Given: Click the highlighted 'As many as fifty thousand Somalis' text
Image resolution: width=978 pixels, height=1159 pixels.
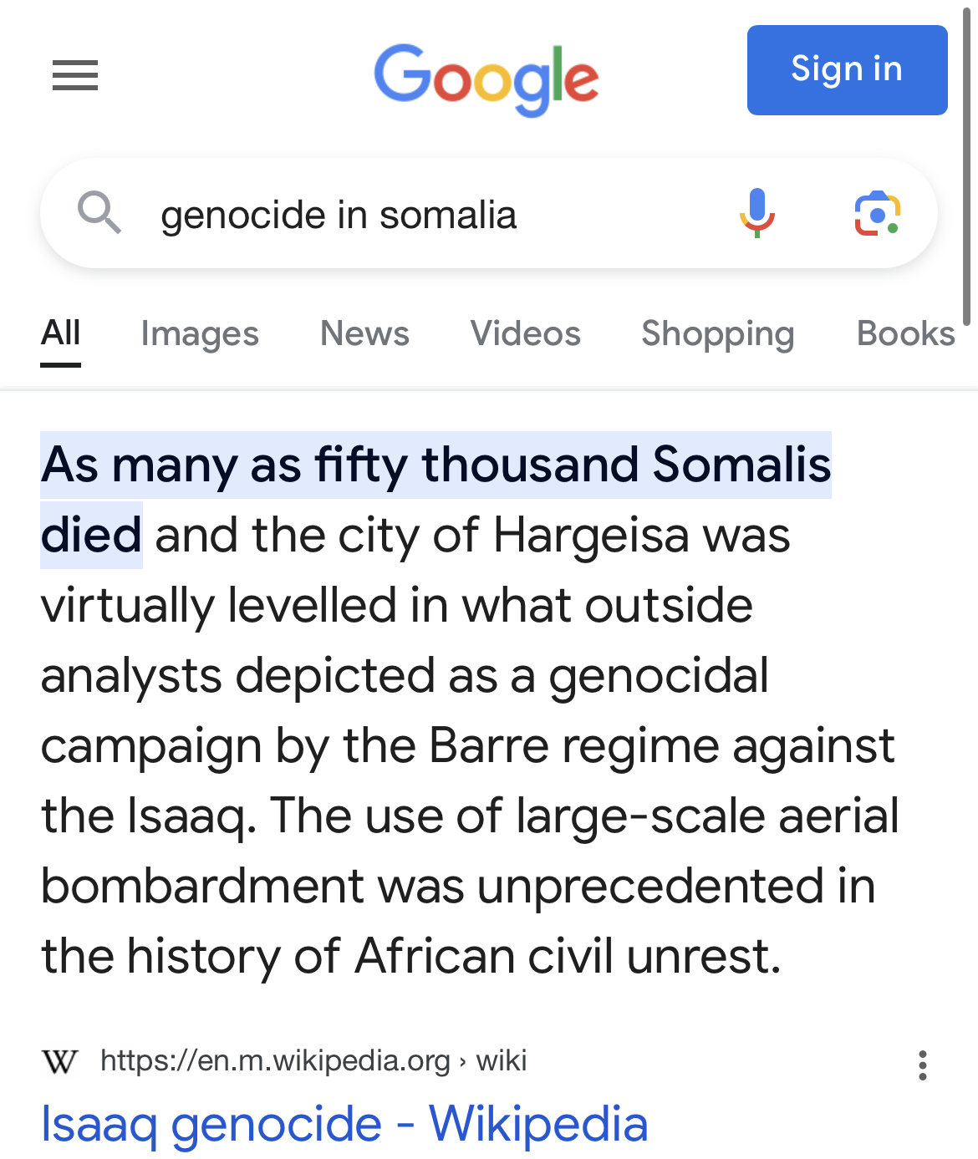Looking at the screenshot, I should tap(436, 465).
